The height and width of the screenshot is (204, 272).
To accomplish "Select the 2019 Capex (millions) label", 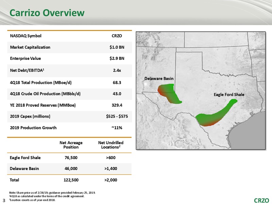I will tap(30, 116).
